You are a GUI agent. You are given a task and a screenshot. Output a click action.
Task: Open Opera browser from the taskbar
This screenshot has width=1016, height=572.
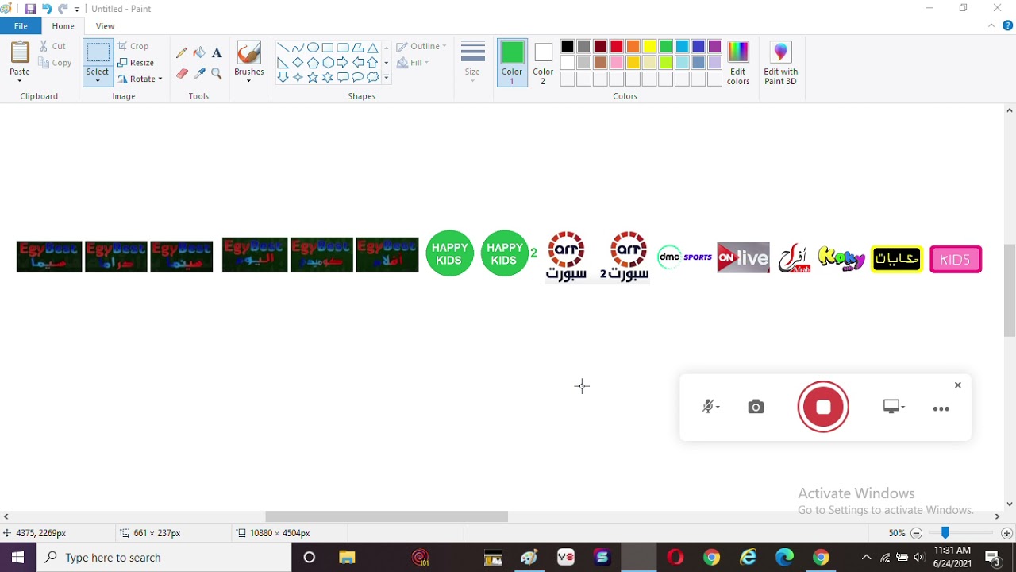pos(675,557)
